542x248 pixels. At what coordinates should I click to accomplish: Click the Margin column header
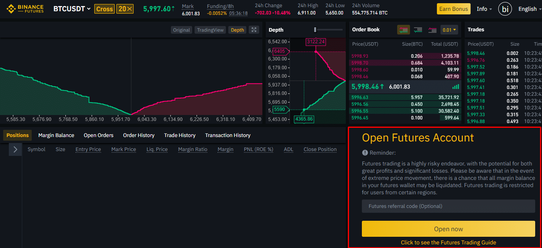pyautogui.click(x=225, y=149)
